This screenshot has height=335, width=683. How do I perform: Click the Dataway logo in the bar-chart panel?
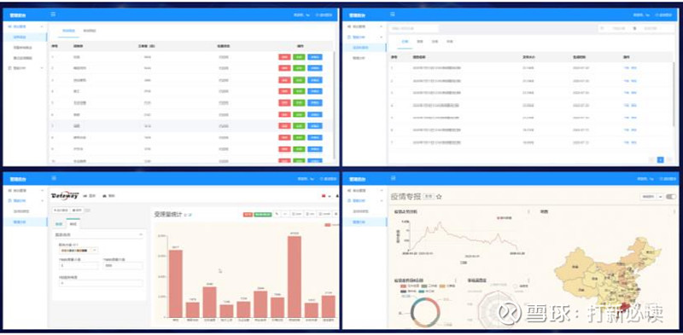click(65, 196)
